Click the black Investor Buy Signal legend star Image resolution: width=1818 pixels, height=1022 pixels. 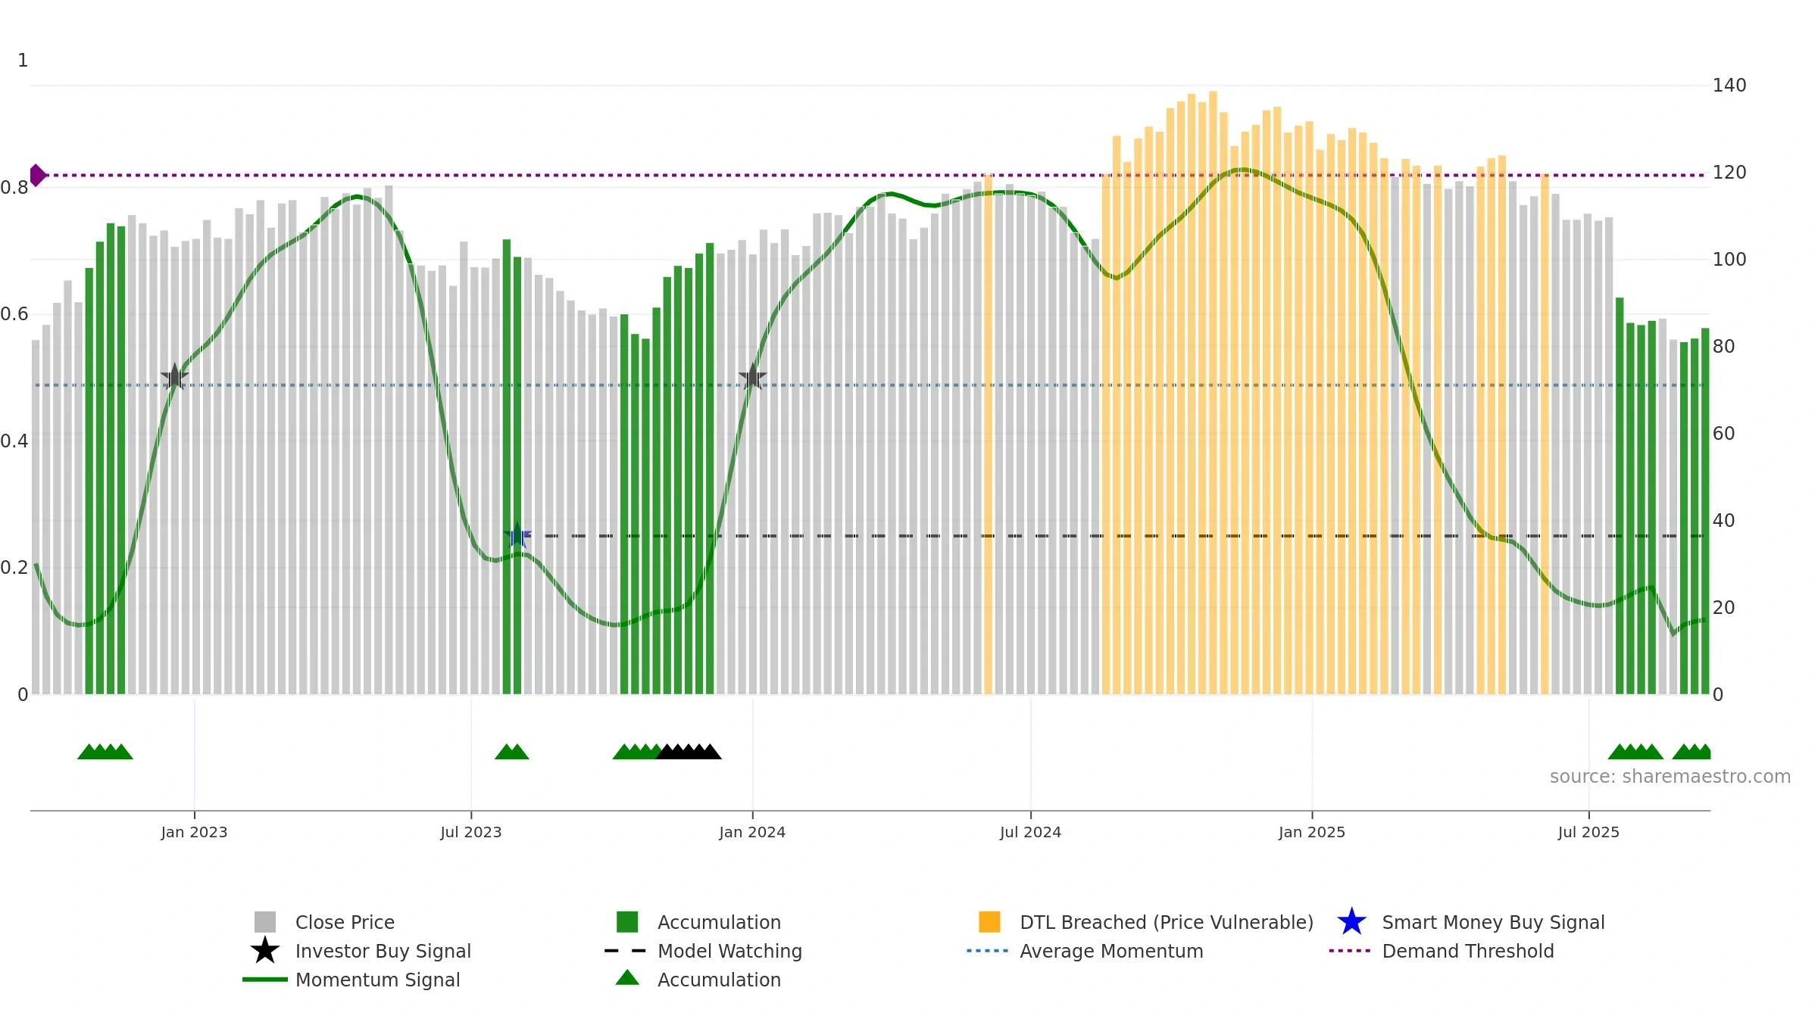[264, 951]
